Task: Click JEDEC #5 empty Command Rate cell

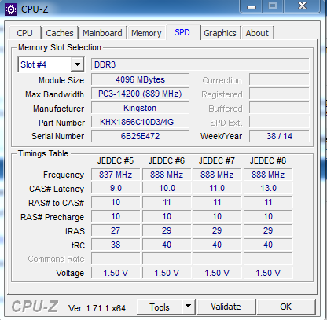Action: [x=116, y=259]
